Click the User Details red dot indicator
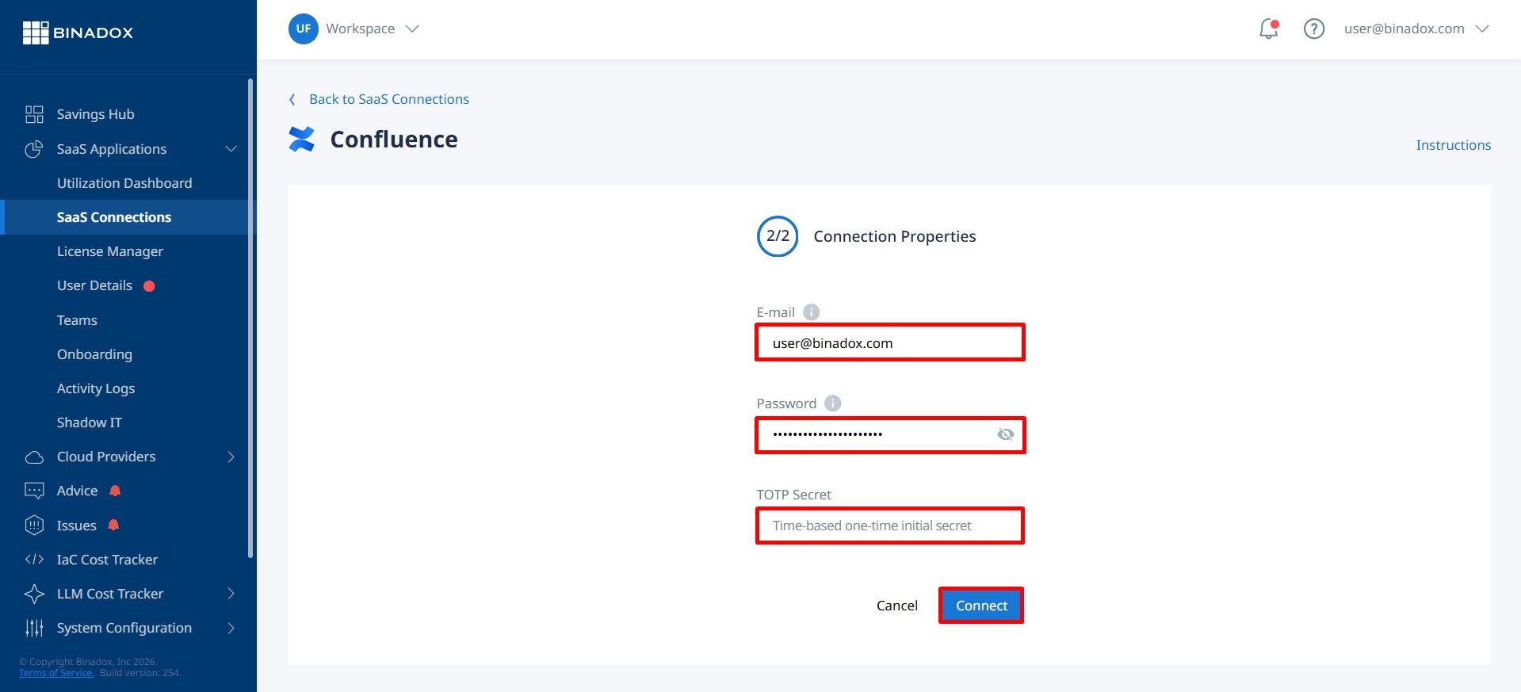 click(x=149, y=286)
